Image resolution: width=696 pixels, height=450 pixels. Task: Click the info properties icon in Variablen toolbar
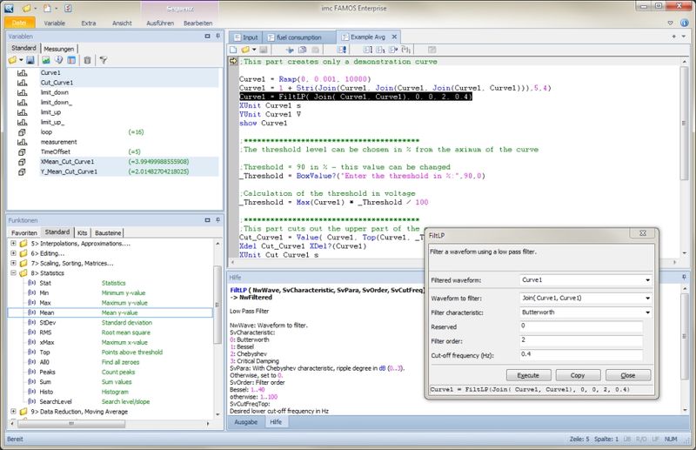tap(58, 60)
